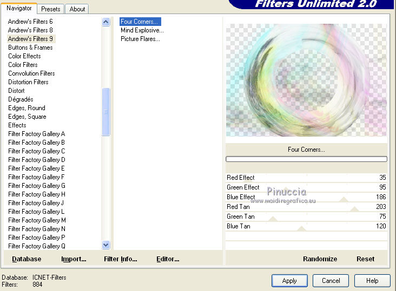396x291 pixels.
Task: Select the Dégradés category
Action: [x=21, y=99]
